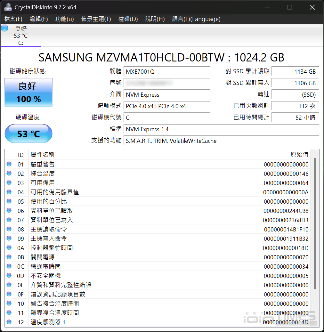Click raw value 0000001911B32
The height and width of the screenshot is (332, 324).
(x=286, y=239)
